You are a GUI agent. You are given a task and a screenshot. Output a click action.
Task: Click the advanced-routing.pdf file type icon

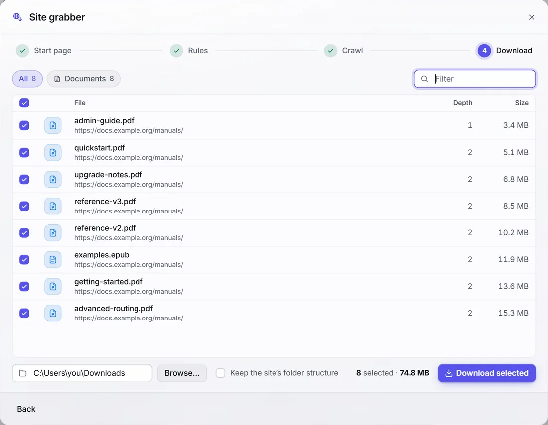point(53,313)
